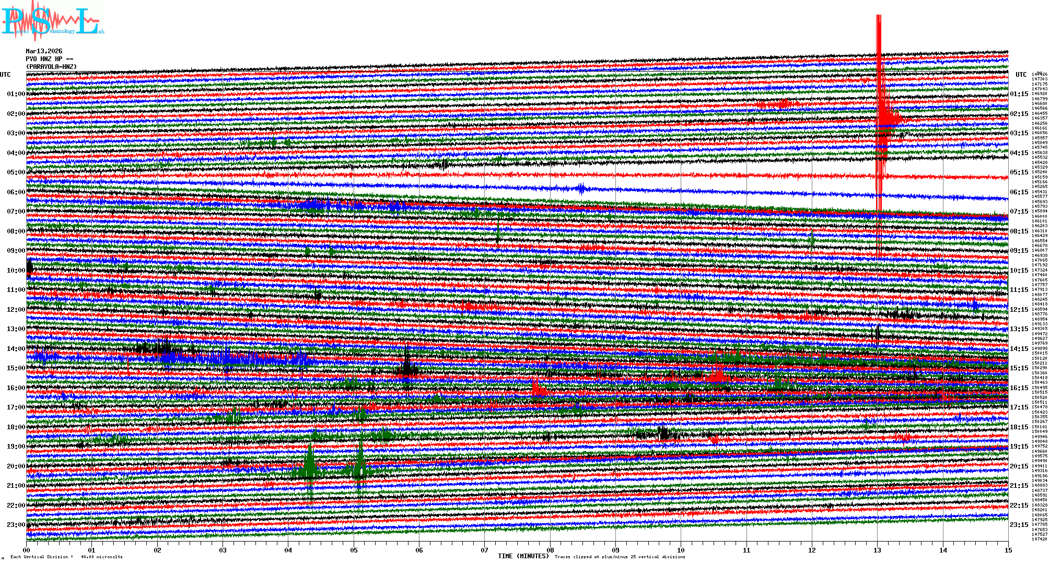Viewport: 1050px width, 564px height.
Task: Click the Traces clipped footnote text
Action: [x=620, y=557]
